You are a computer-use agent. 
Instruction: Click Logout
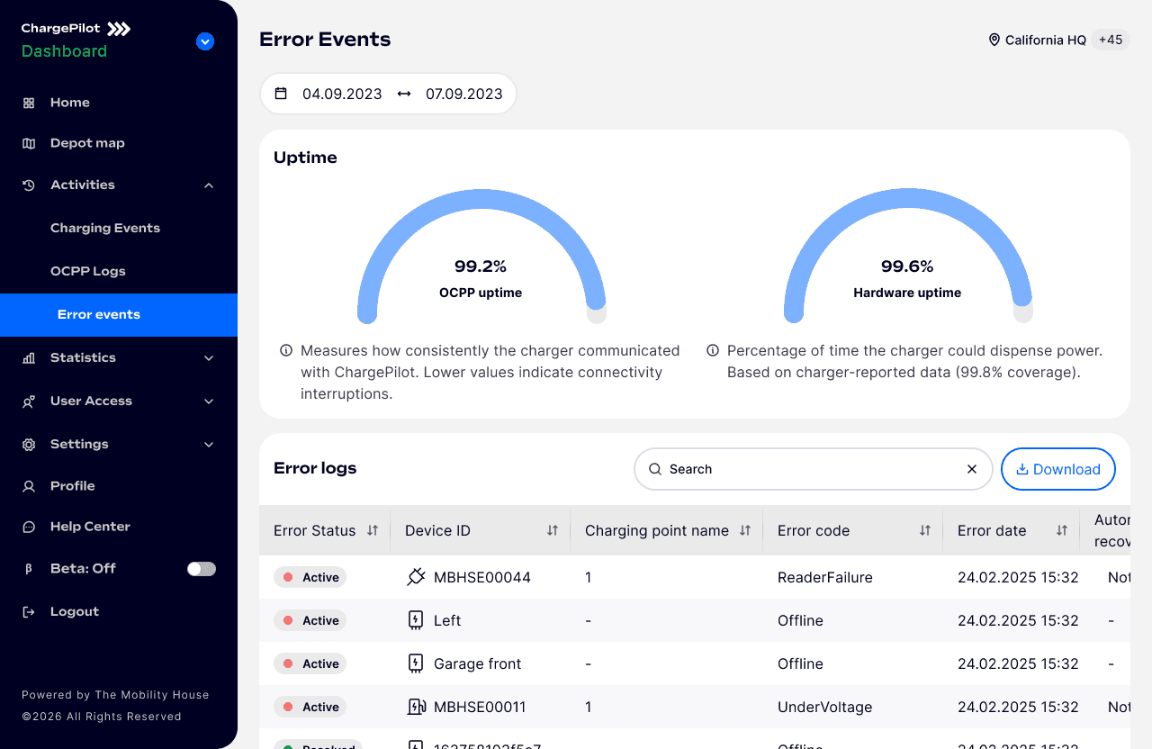pyautogui.click(x=75, y=611)
